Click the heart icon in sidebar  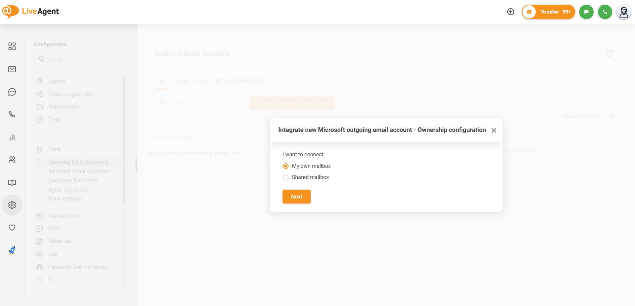point(12,228)
